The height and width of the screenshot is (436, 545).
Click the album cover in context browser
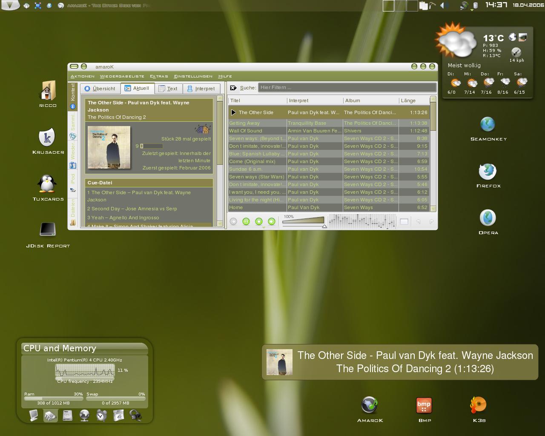pyautogui.click(x=109, y=147)
